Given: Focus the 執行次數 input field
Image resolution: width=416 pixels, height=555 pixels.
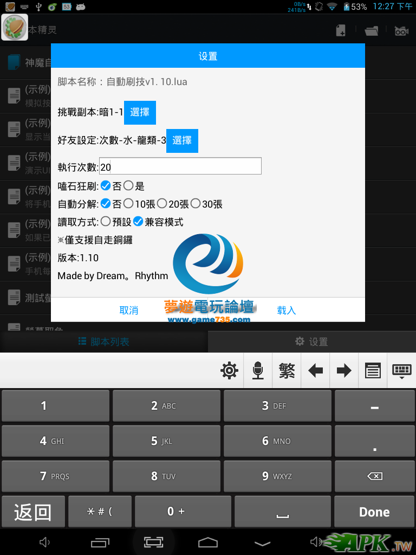Looking at the screenshot, I should click(180, 166).
